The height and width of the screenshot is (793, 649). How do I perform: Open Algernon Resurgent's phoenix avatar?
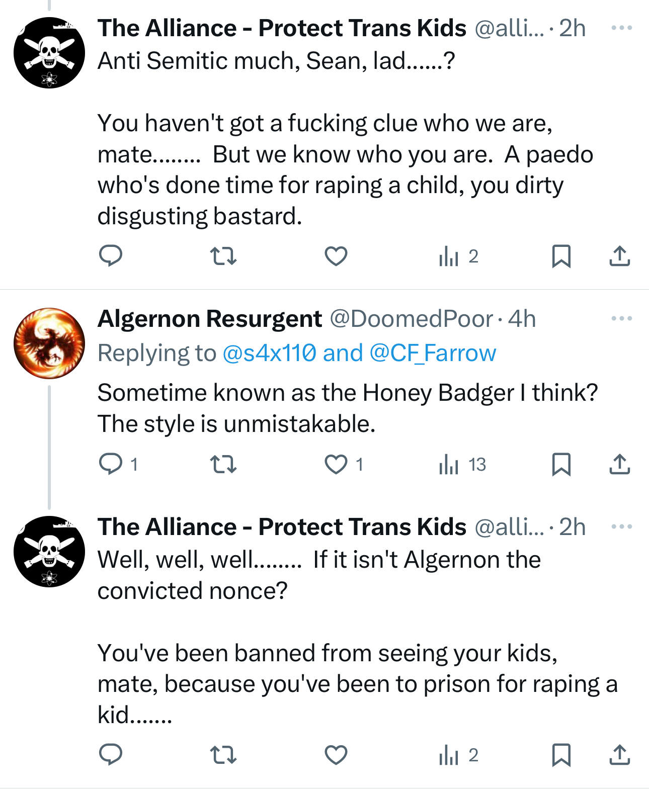click(49, 343)
